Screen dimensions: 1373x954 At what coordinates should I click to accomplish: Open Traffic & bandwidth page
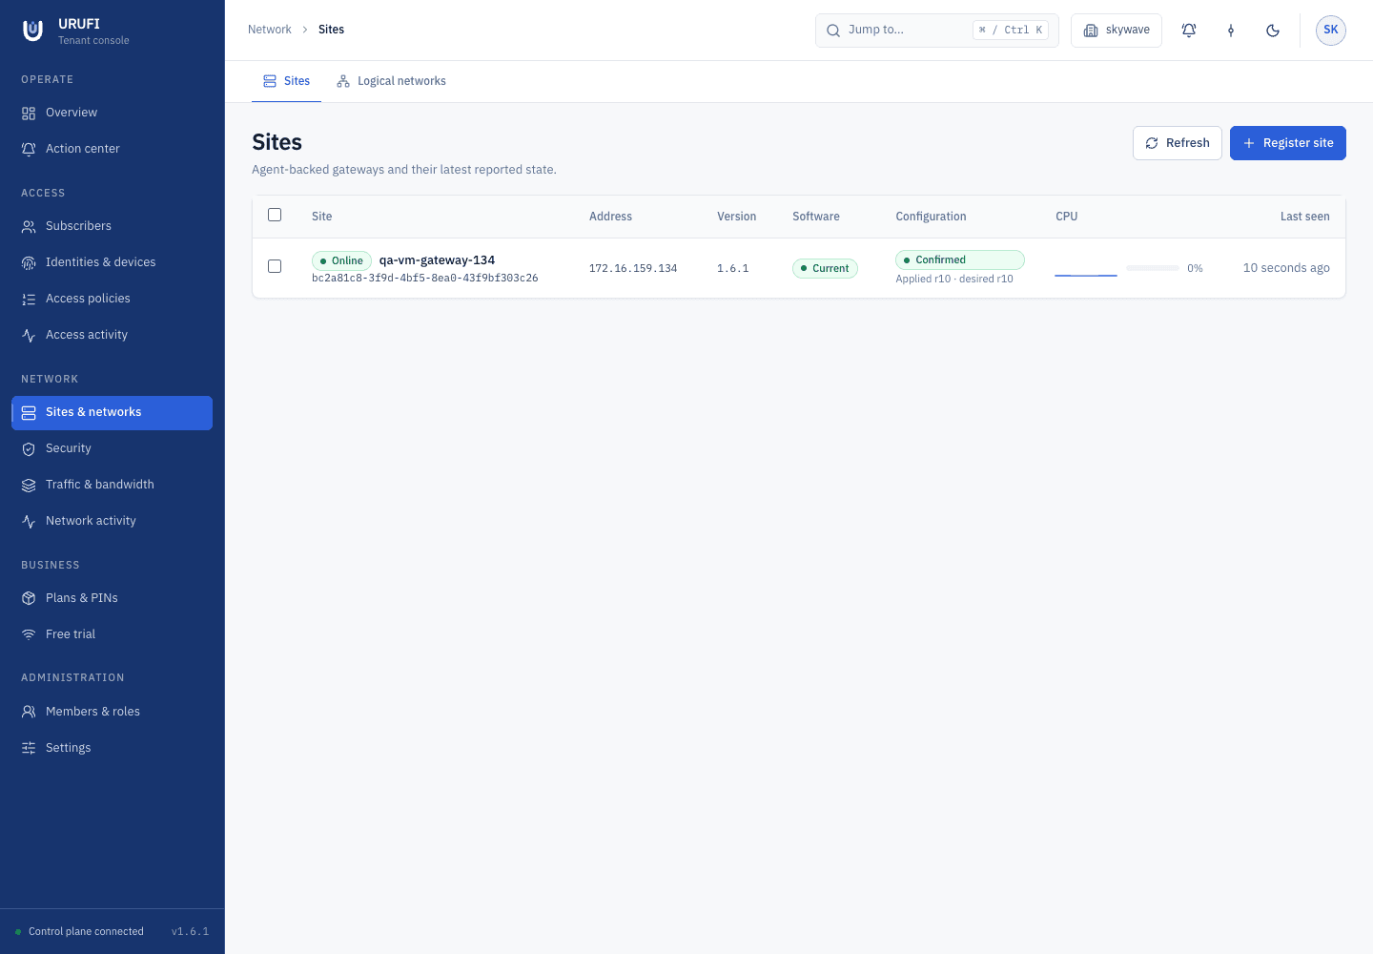[x=112, y=485]
